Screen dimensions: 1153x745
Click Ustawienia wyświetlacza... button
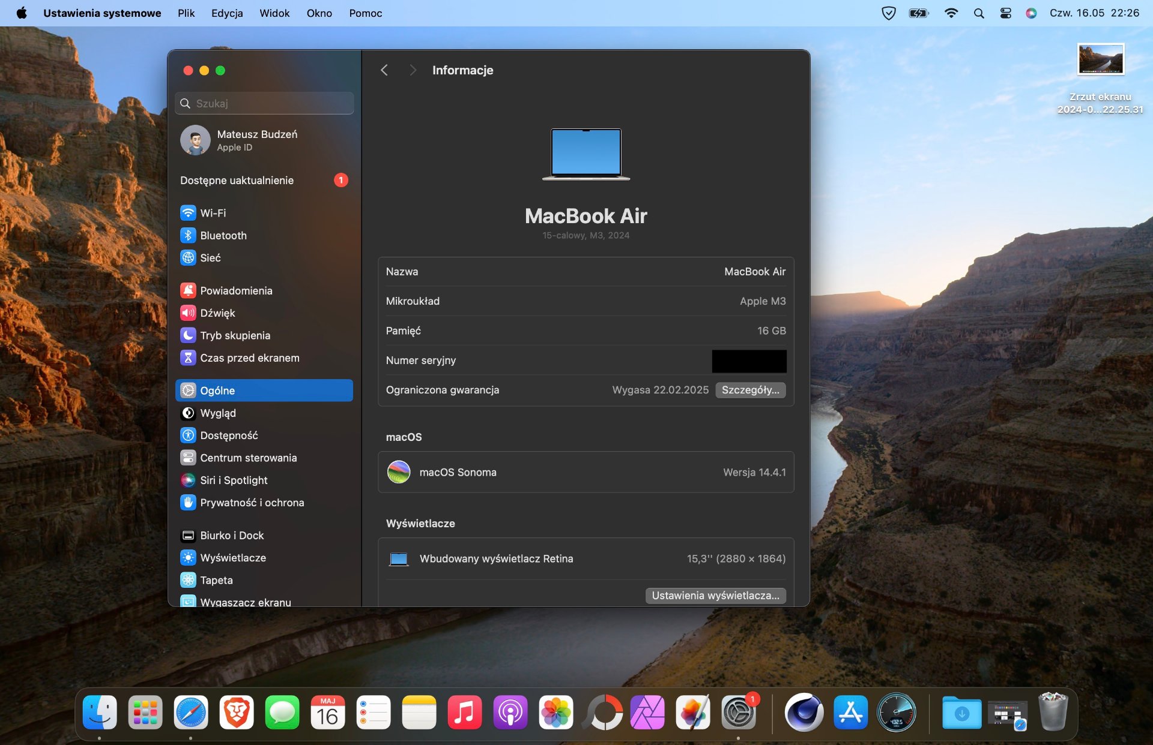coord(716,596)
